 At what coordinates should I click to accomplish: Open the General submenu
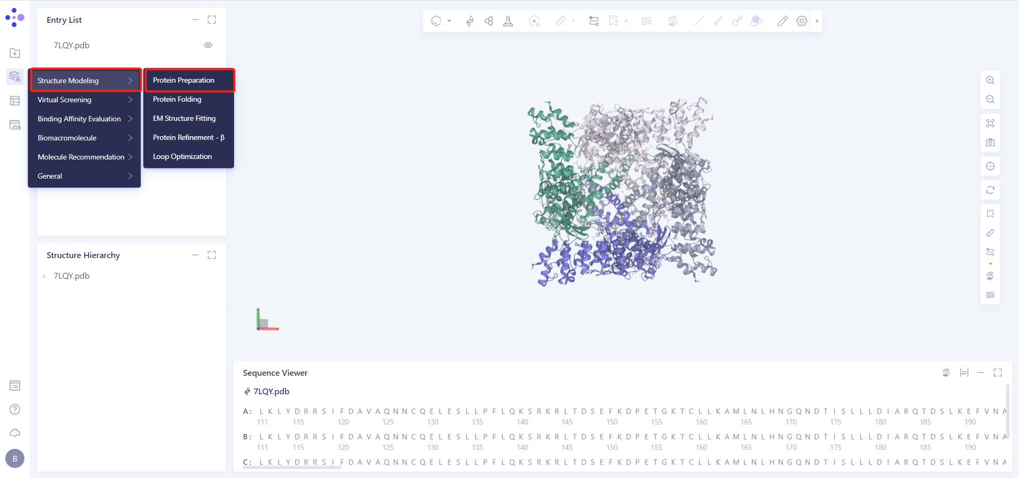[84, 176]
